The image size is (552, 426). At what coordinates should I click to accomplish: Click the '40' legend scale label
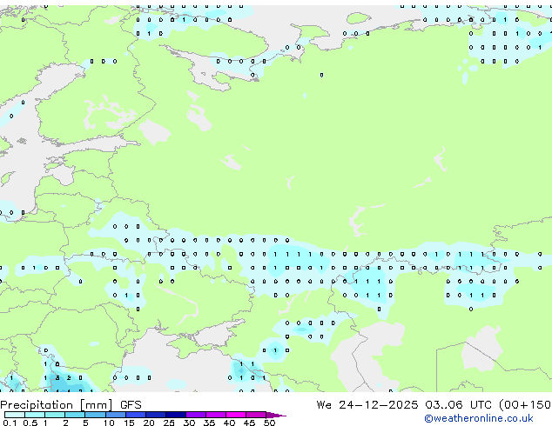[x=229, y=423]
